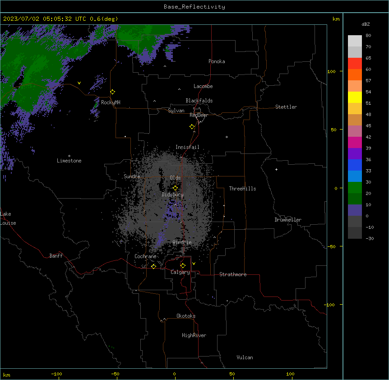Click the Sundre label

click(x=132, y=176)
